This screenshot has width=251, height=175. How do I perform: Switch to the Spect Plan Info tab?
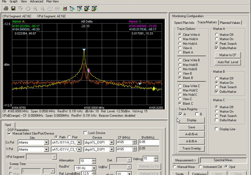coord(184,23)
